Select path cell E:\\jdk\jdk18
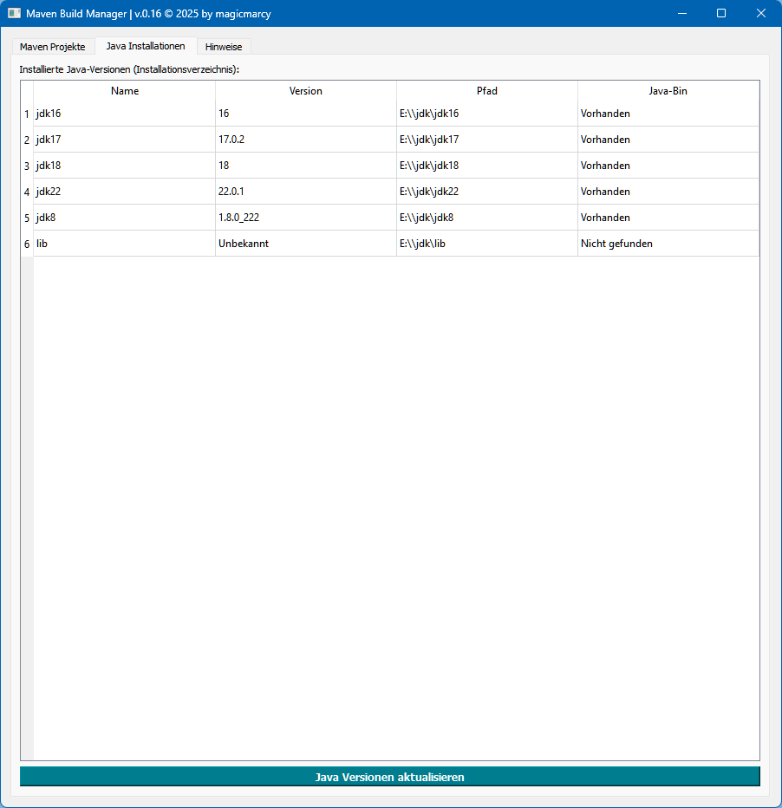The height and width of the screenshot is (808, 782). click(487, 166)
